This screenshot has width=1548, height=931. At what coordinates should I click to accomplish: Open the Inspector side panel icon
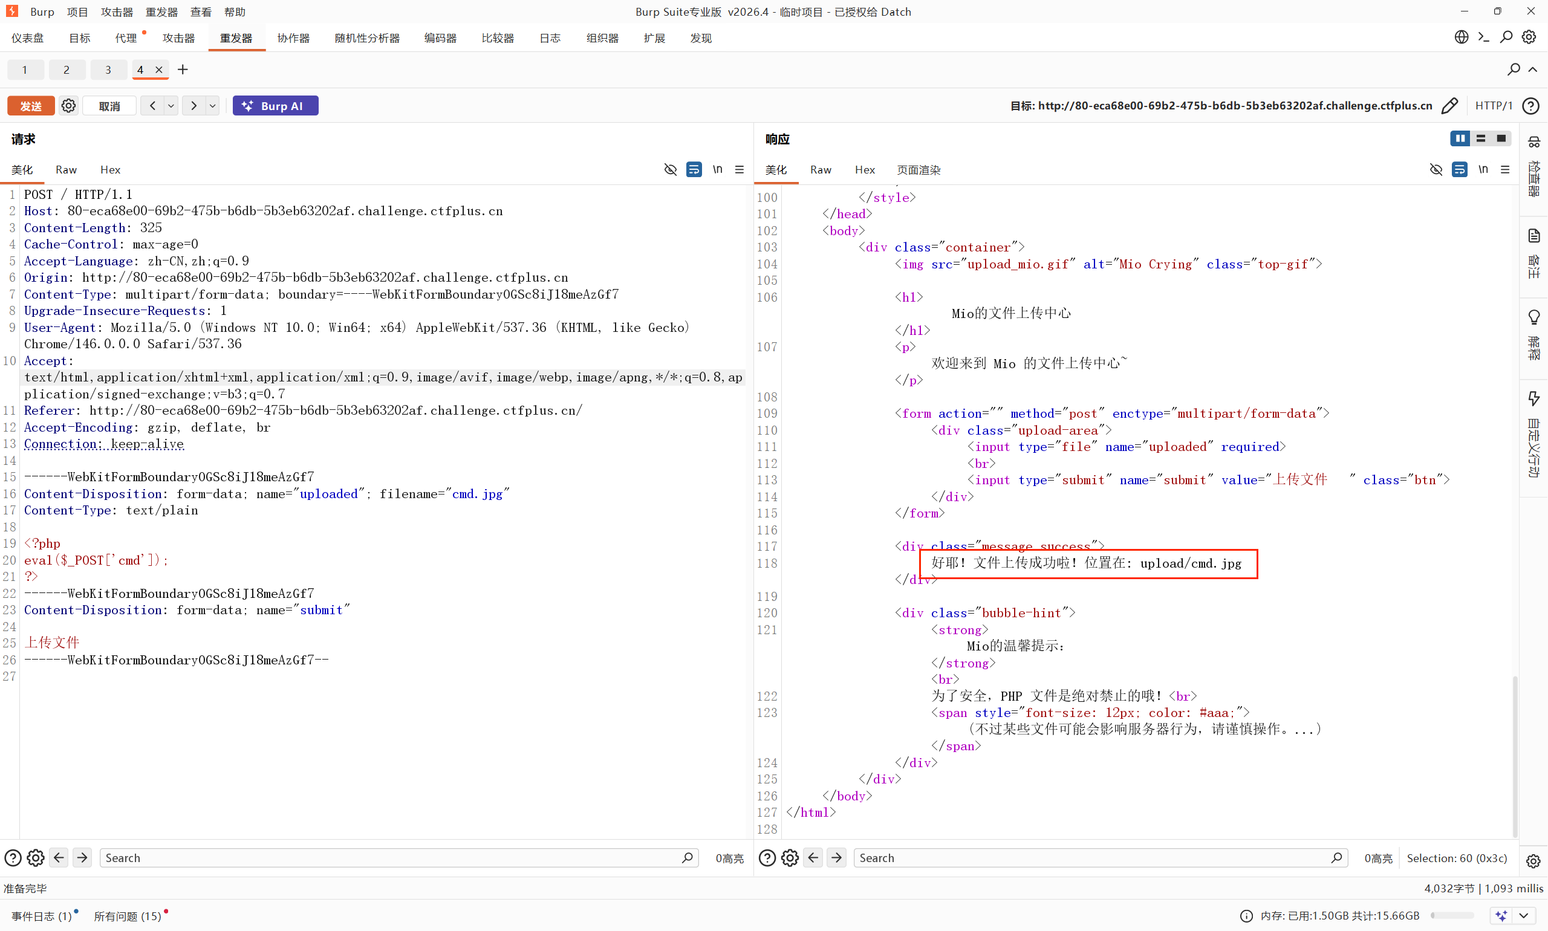click(1534, 143)
